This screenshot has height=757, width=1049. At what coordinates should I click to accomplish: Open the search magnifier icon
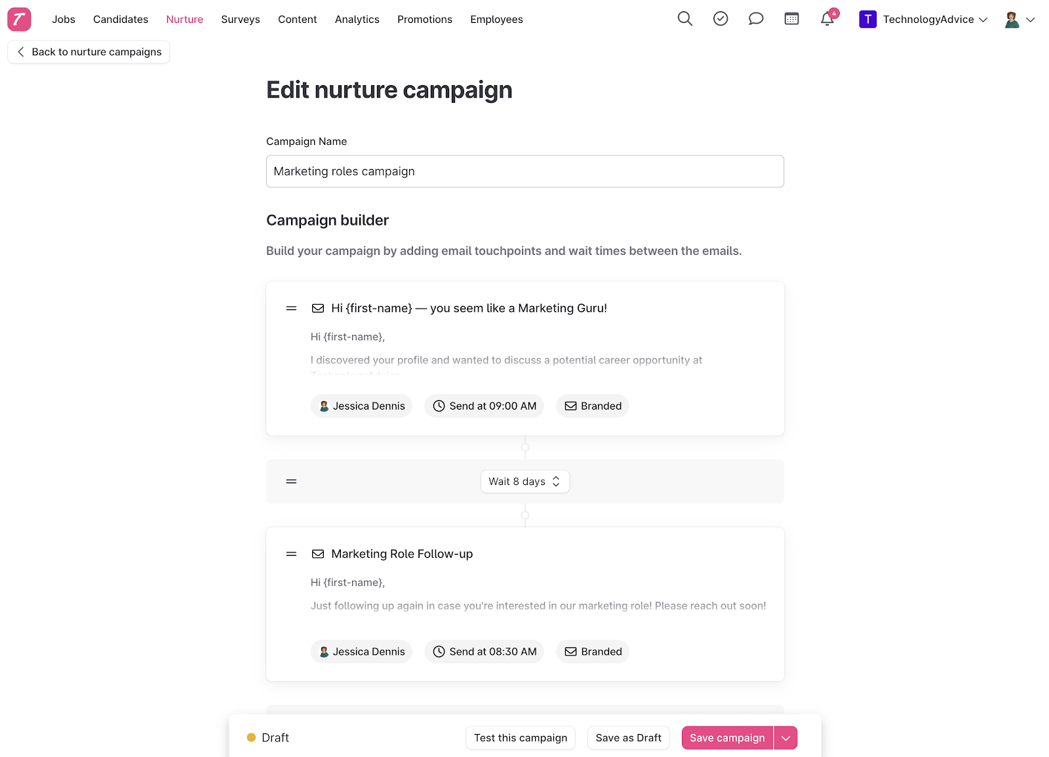(x=684, y=19)
